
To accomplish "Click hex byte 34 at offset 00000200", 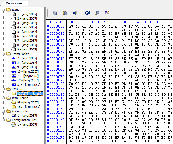I will 71,141.
